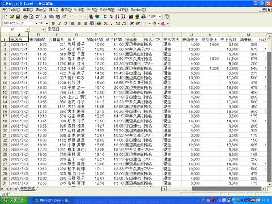Toggle center text alignment

coord(79,23)
